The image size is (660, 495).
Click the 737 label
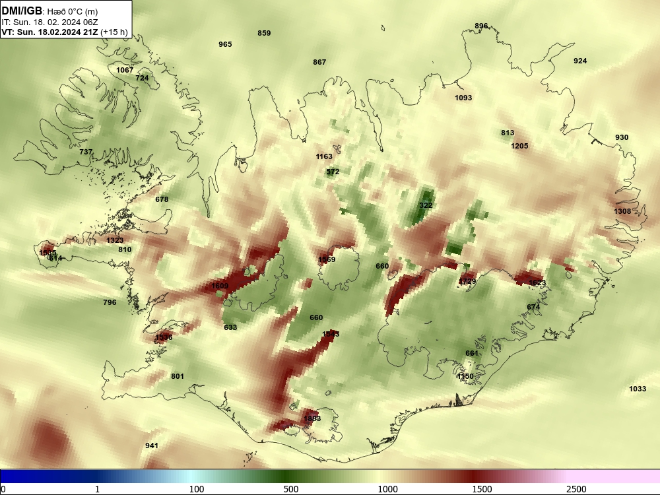pos(86,152)
